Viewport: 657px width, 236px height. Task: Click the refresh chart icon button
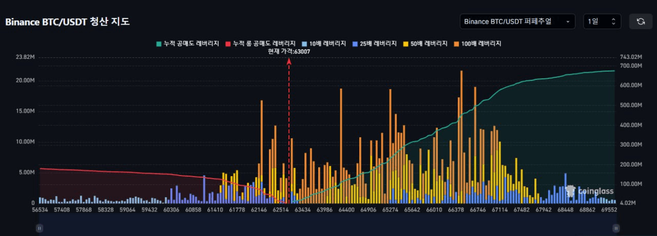641,22
